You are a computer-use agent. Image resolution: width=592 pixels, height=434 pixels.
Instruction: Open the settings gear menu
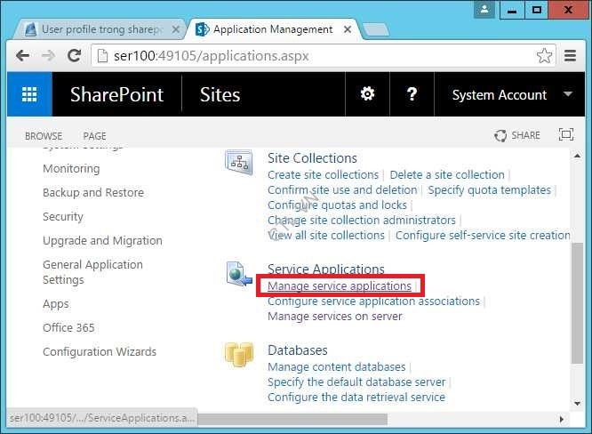pyautogui.click(x=367, y=95)
